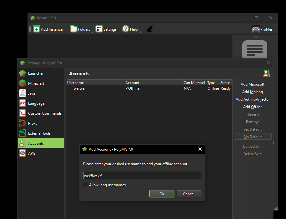Select the wefwe account row

[149, 88]
